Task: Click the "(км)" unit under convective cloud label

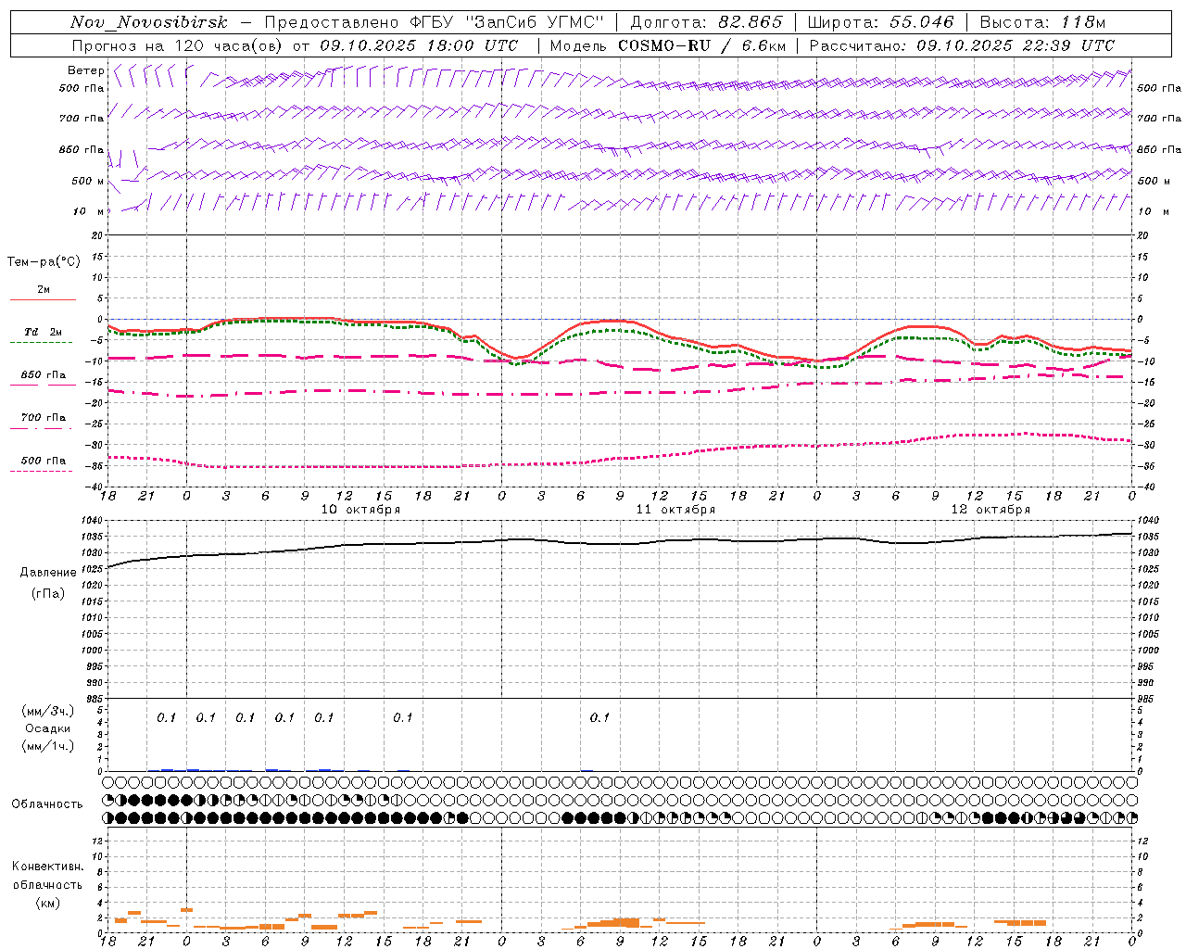Action: (47, 903)
